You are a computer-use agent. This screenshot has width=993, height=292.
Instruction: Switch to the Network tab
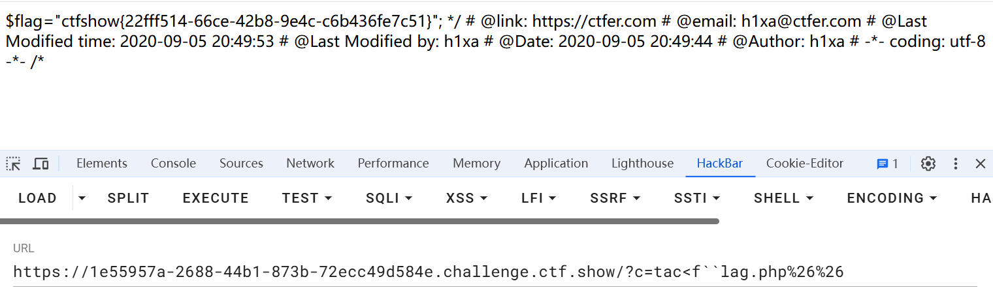(x=310, y=164)
